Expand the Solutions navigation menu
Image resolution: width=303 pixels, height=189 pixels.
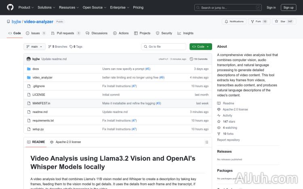(46, 7)
